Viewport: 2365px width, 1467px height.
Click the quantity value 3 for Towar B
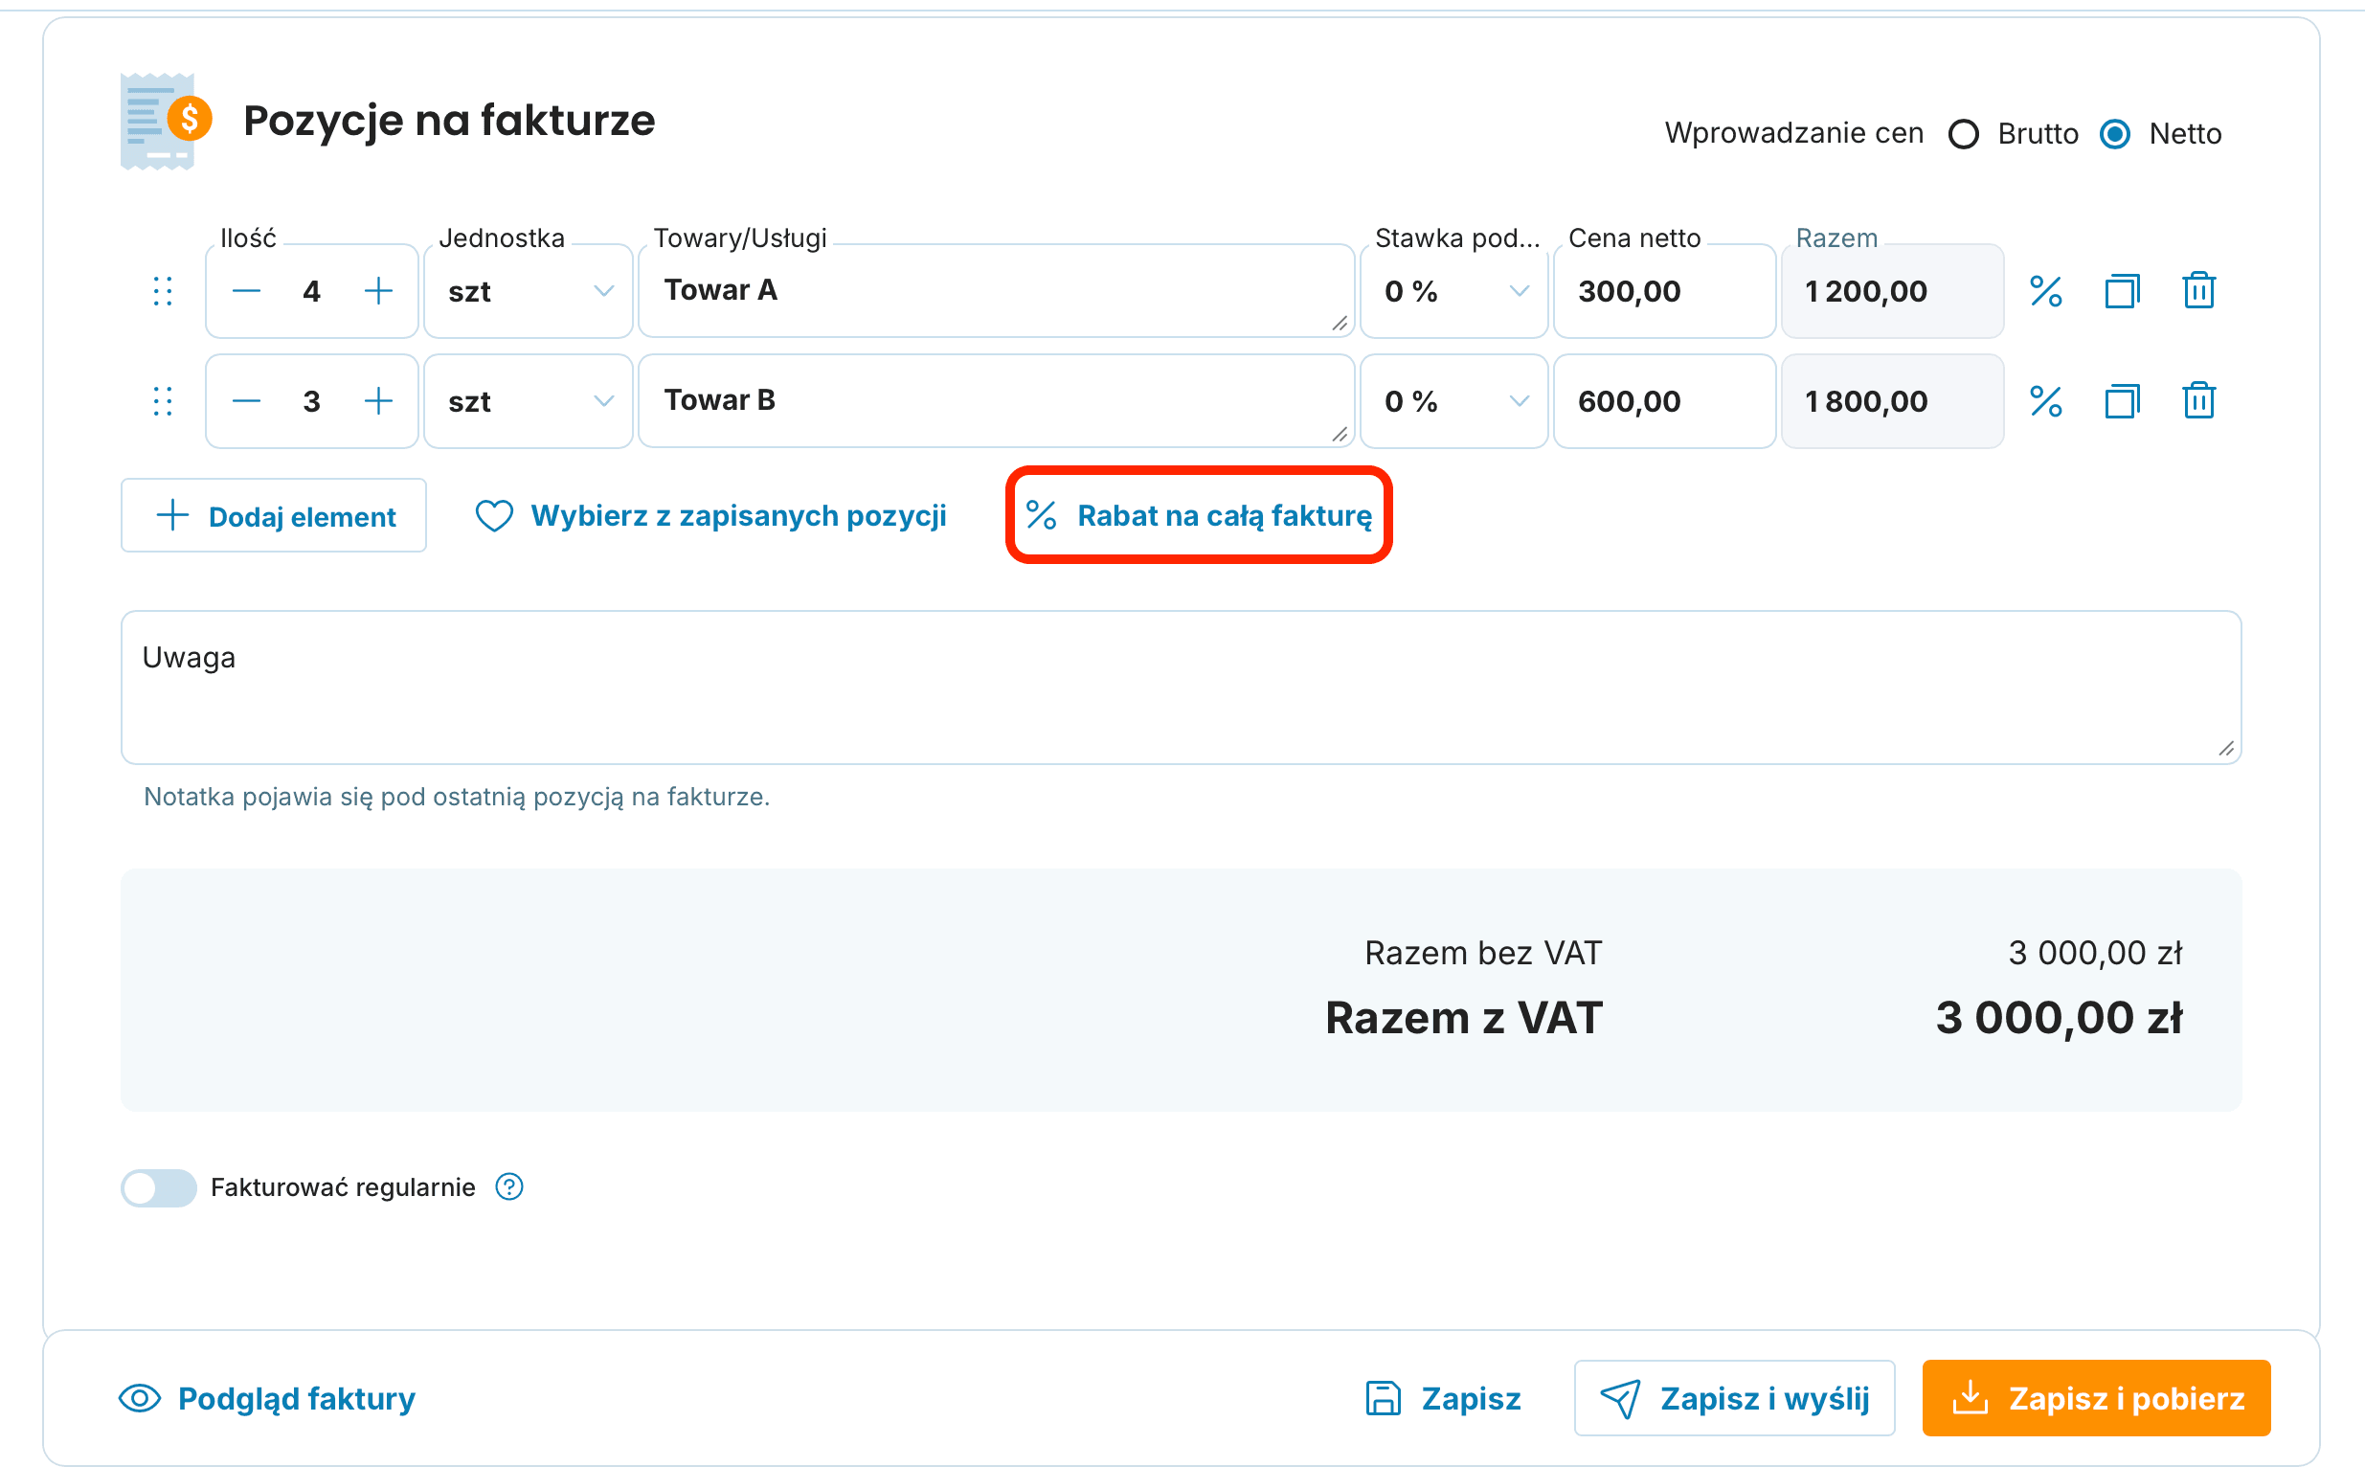[311, 401]
